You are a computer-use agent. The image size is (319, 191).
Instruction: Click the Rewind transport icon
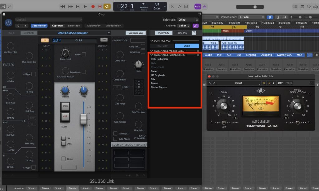[x=63, y=7]
